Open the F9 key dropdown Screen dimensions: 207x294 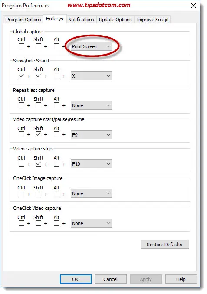pos(92,134)
